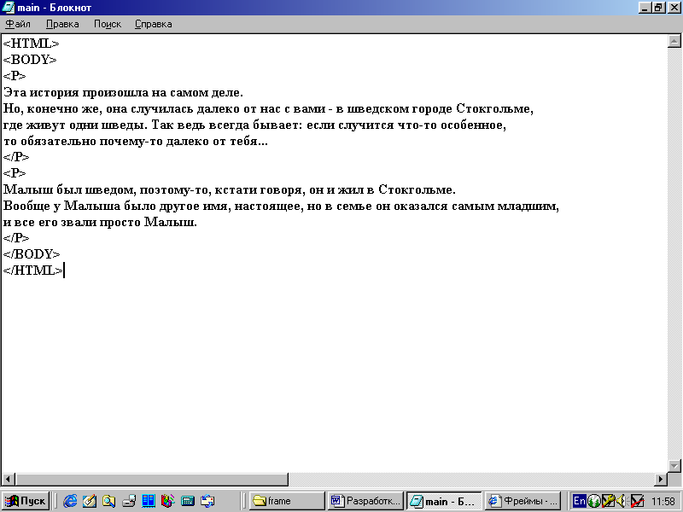683x512 pixels.
Task: Click the Пуск start button
Action: [x=26, y=501]
